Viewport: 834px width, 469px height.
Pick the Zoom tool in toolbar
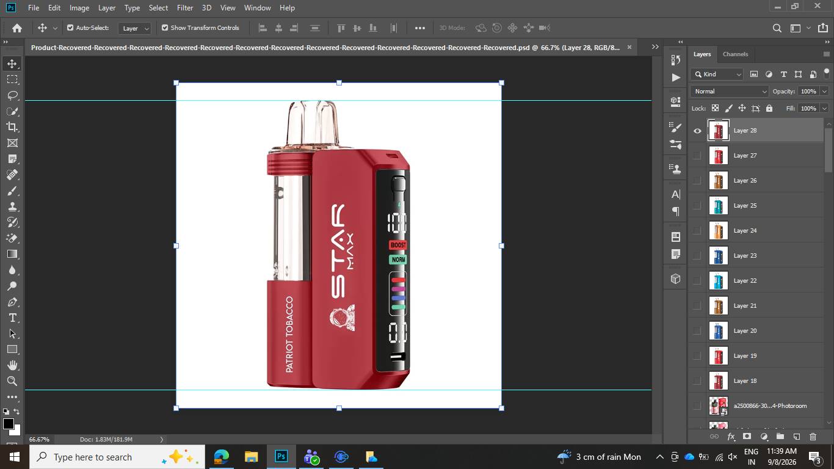[12, 381]
